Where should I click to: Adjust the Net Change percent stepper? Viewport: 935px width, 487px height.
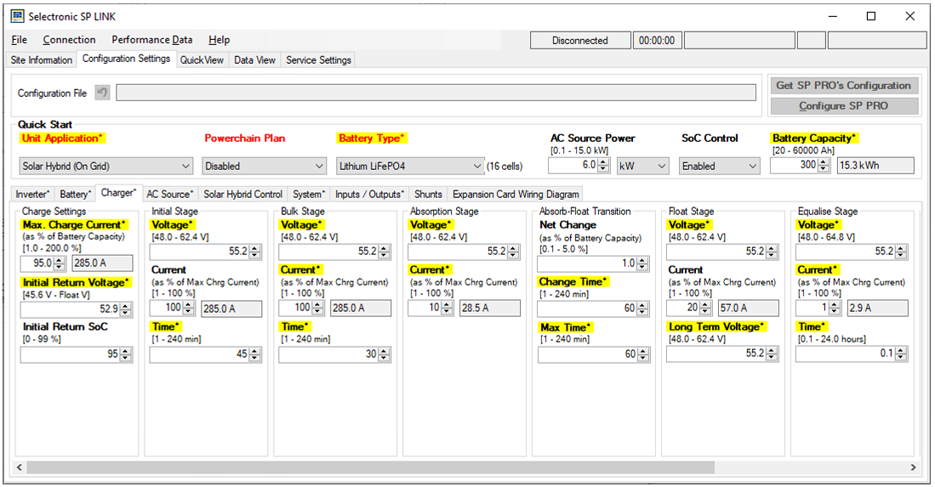point(642,263)
